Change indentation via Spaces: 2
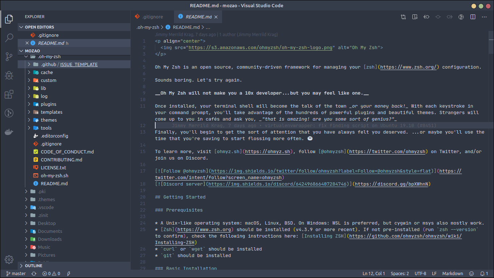This screenshot has height=278, width=494. (400, 274)
